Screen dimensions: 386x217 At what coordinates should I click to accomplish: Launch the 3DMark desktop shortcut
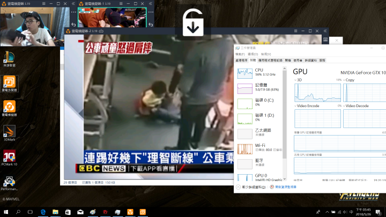coord(9,133)
